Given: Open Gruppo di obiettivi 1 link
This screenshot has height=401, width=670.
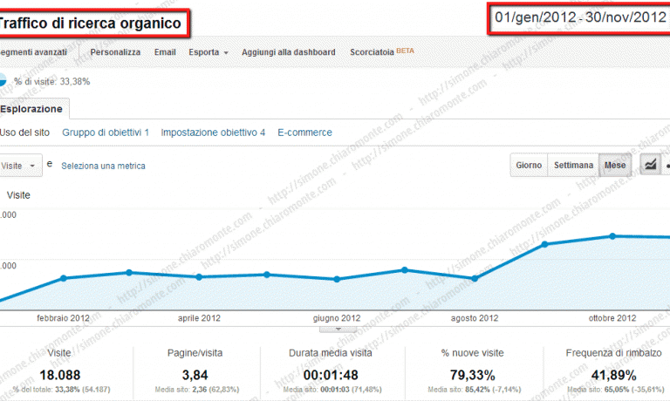Looking at the screenshot, I should [x=106, y=133].
